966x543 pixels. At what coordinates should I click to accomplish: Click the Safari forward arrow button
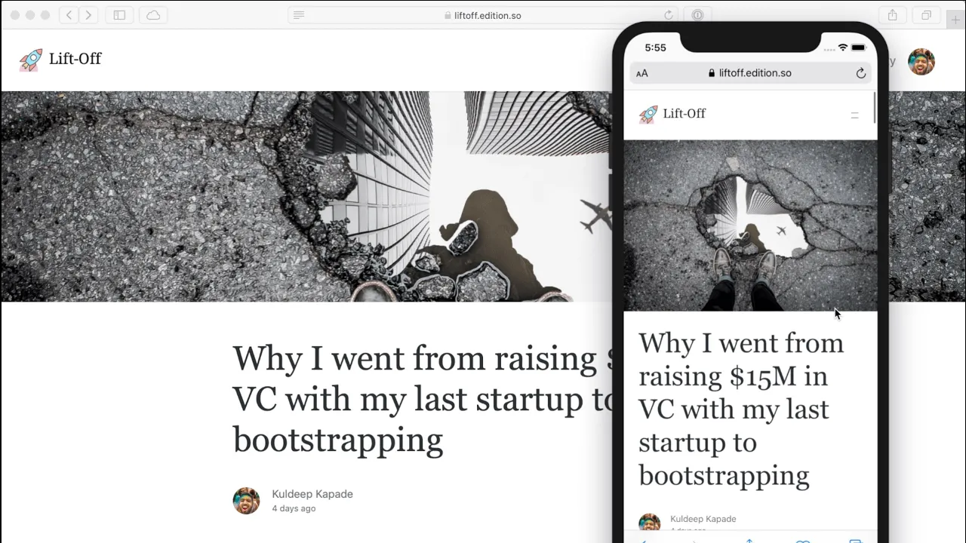point(88,15)
